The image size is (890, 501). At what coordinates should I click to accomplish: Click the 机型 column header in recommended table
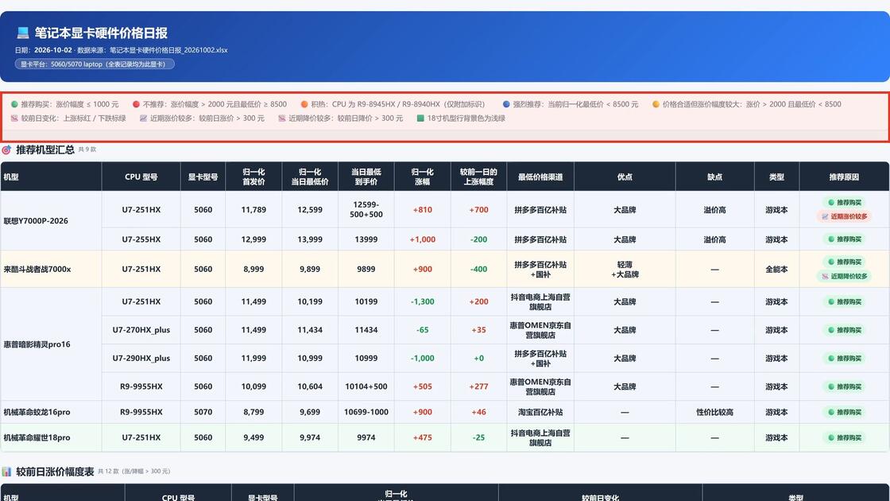51,177
